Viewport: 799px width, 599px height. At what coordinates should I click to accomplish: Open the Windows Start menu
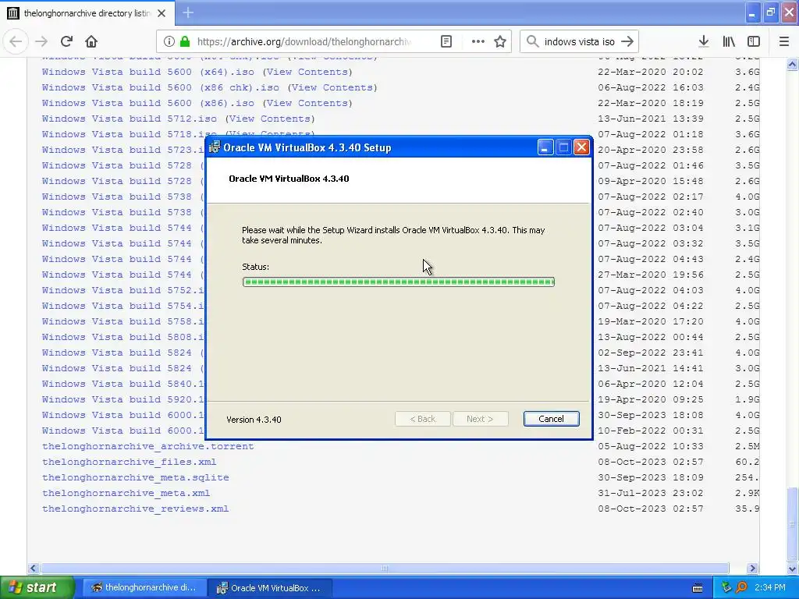[36, 587]
